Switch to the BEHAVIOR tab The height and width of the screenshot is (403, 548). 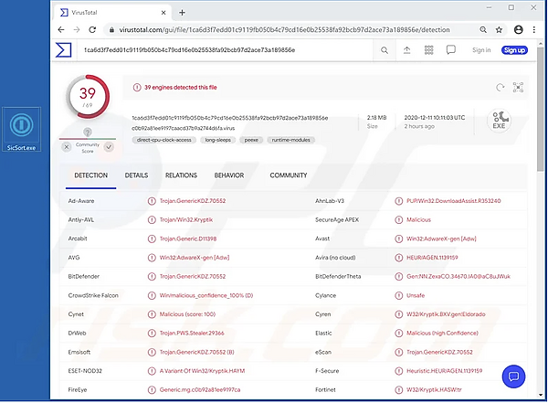pos(229,175)
